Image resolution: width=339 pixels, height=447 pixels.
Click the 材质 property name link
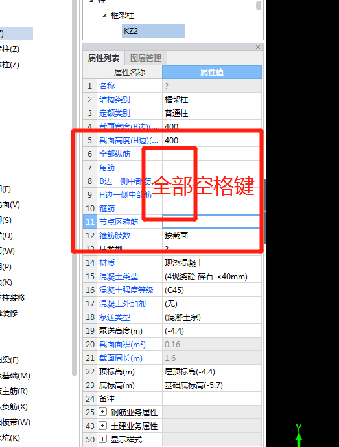click(x=107, y=262)
